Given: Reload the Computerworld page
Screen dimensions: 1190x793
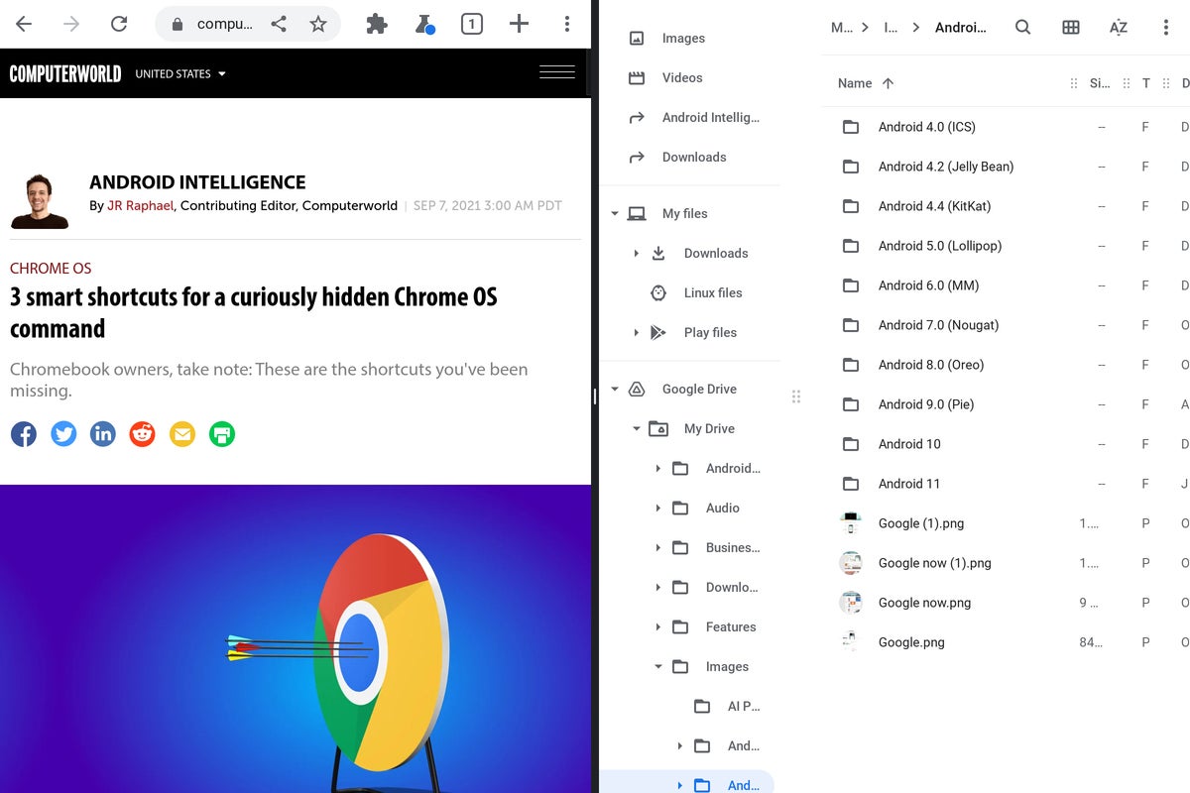Looking at the screenshot, I should click(x=119, y=24).
